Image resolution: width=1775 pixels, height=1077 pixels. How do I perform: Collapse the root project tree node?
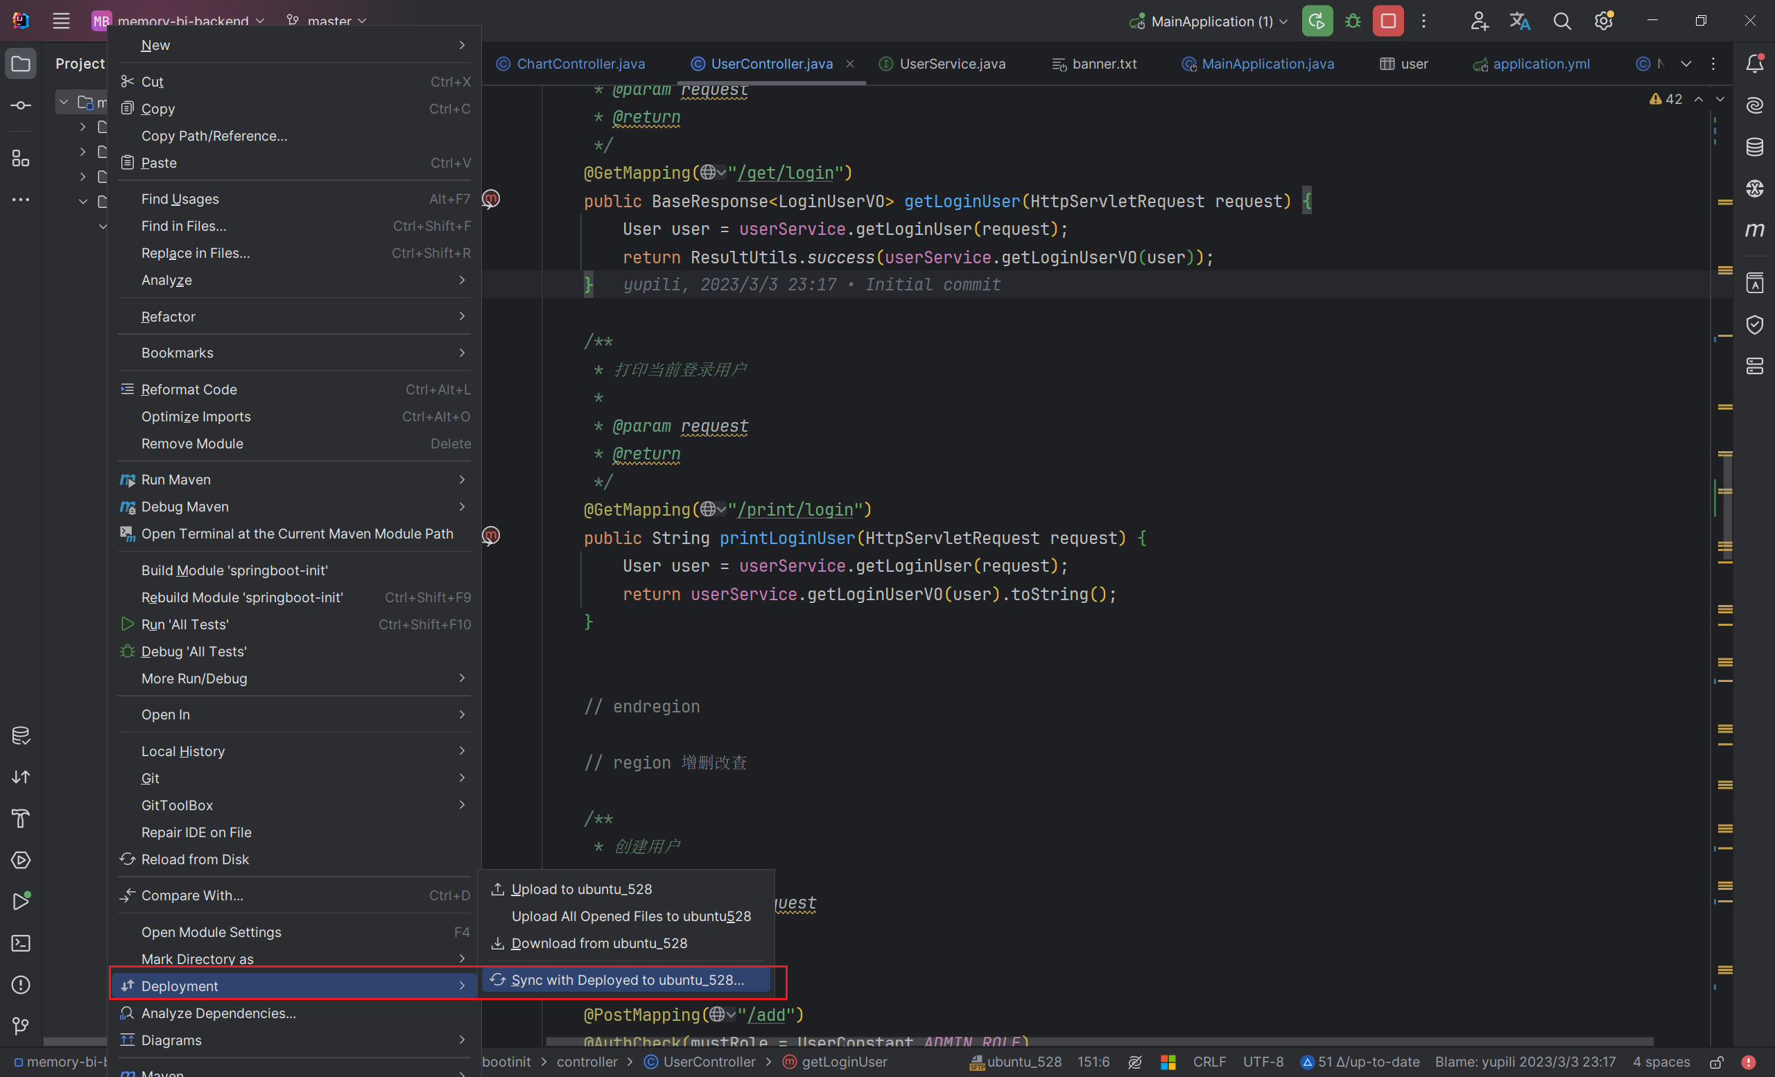64,103
